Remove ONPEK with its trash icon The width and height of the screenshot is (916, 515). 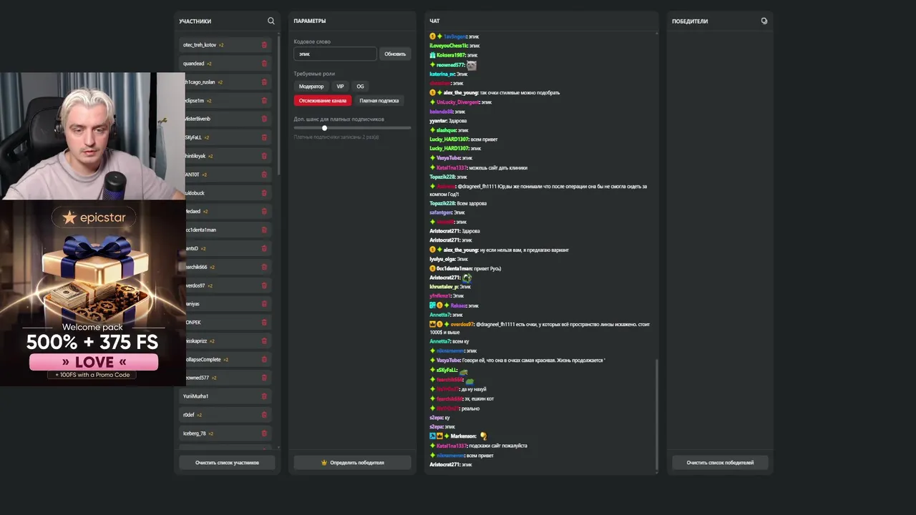tap(264, 323)
